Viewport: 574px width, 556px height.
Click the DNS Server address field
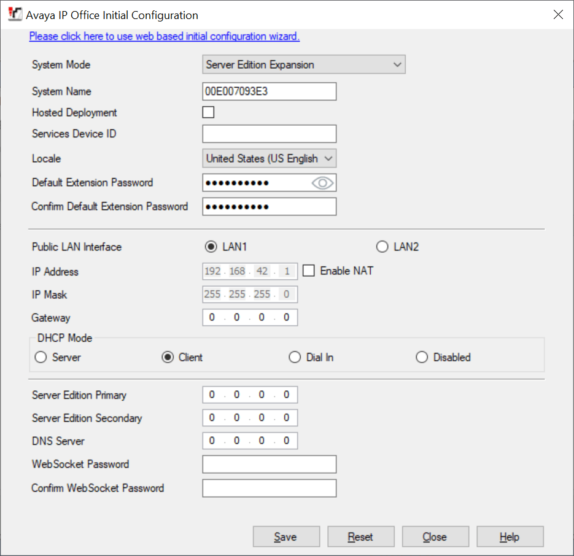tap(250, 441)
